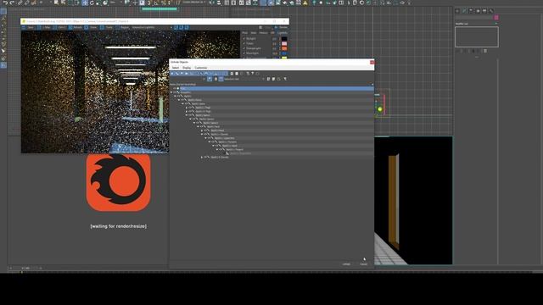This screenshot has width=543, height=305.
Task: Click Save button in Corona VFB
Action: coord(28,27)
